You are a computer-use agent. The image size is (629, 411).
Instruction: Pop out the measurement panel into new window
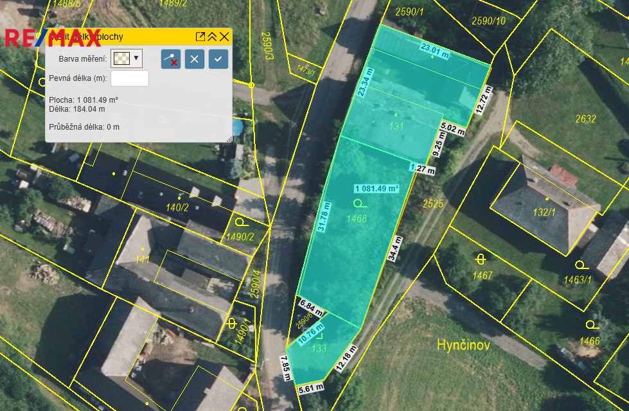click(x=200, y=37)
